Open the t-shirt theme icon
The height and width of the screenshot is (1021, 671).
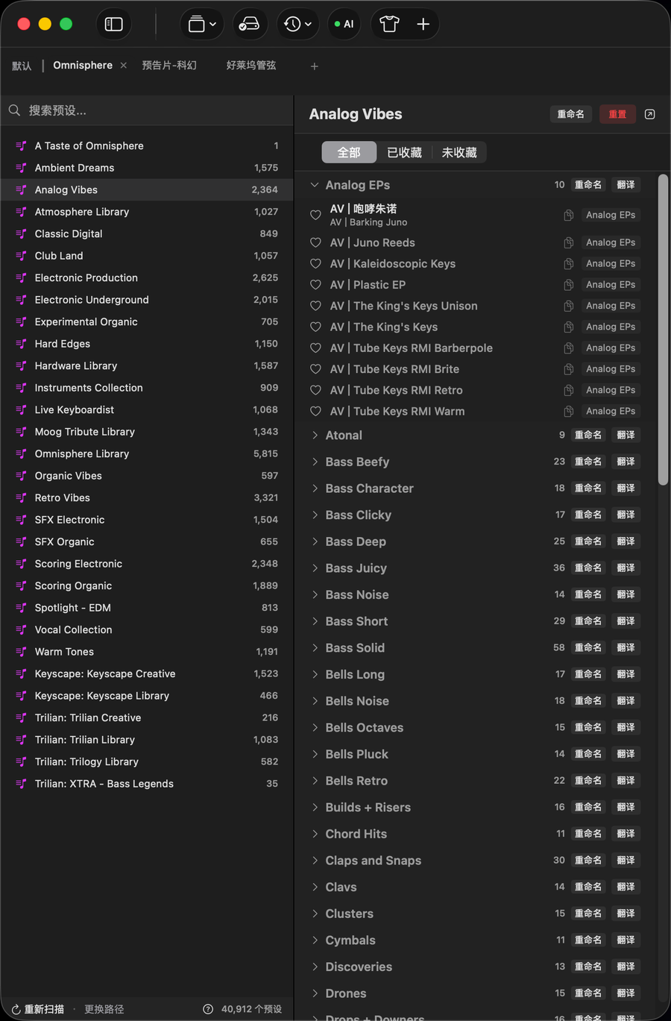pos(389,24)
